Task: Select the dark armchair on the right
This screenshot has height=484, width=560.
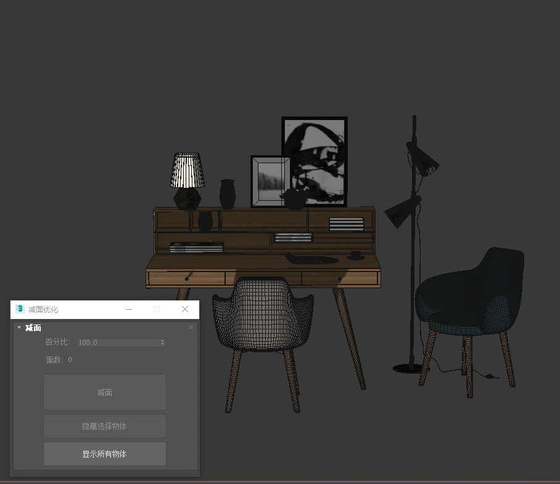Action: (x=472, y=289)
